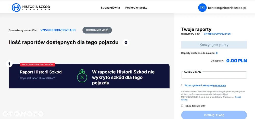The width and height of the screenshot is (255, 119).
Task: Open Czym jest raport Historii Szkód link
Action: pos(37,78)
